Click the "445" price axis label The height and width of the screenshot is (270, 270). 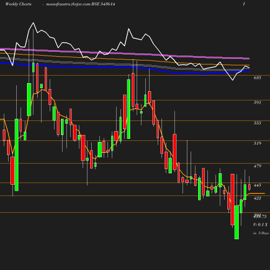pos(257,185)
